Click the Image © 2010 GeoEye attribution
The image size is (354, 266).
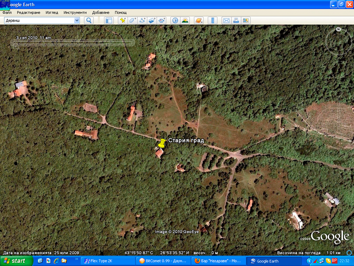177,231
